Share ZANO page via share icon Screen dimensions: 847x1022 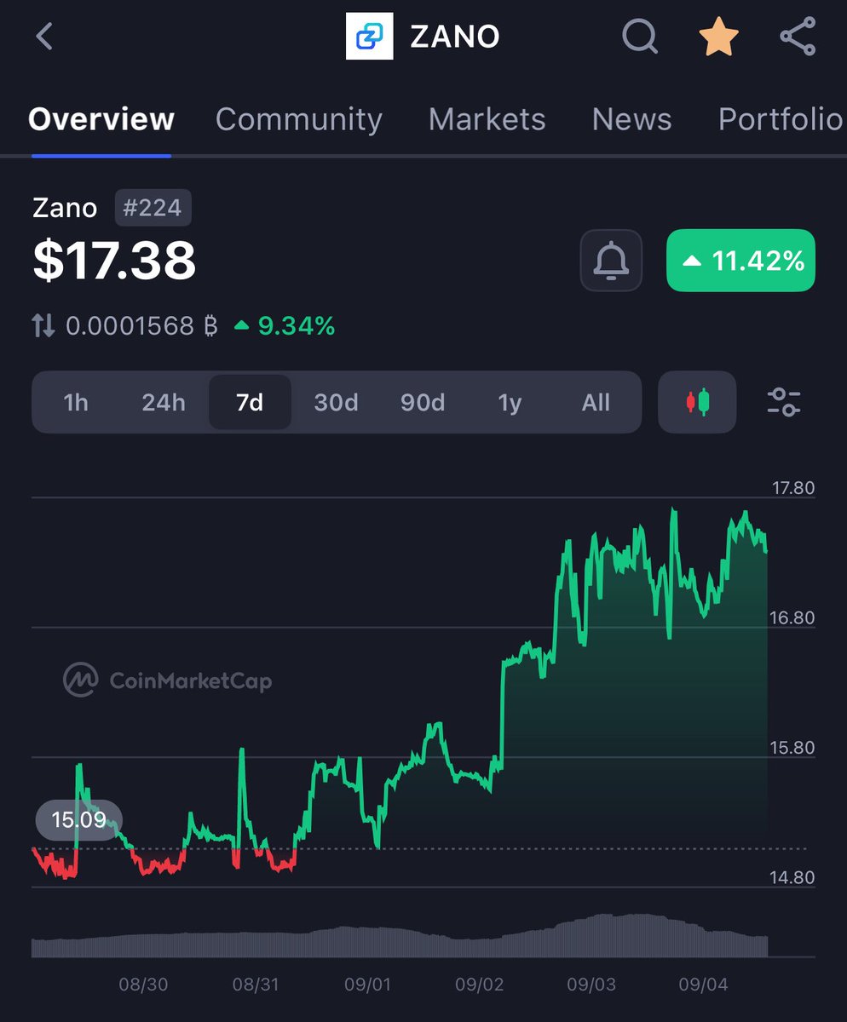click(x=798, y=37)
